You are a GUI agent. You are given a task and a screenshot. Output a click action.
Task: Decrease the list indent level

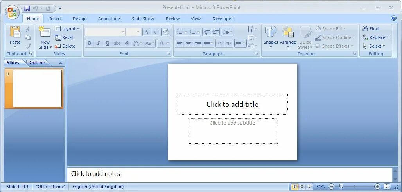coord(206,32)
